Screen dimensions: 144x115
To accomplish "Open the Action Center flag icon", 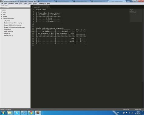I will tap(127, 113).
